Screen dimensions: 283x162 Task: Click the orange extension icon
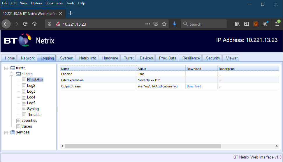click(x=256, y=24)
